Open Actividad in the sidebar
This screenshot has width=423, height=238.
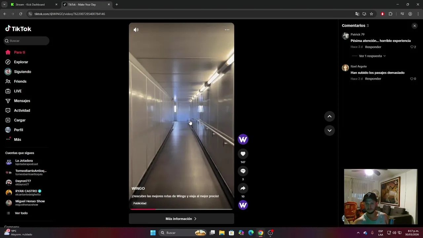click(x=22, y=110)
